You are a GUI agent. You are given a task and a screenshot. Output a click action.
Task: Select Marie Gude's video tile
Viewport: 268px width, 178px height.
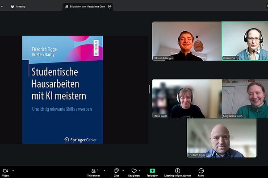click(x=187, y=99)
